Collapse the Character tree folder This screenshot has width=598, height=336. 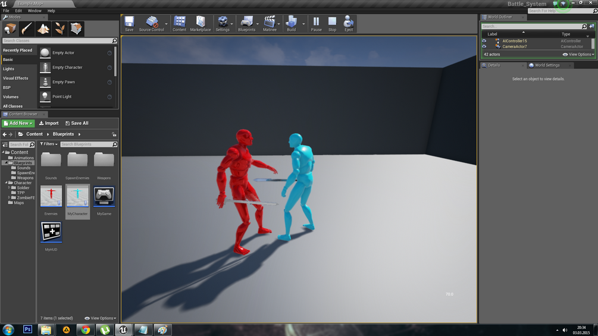pyautogui.click(x=7, y=183)
